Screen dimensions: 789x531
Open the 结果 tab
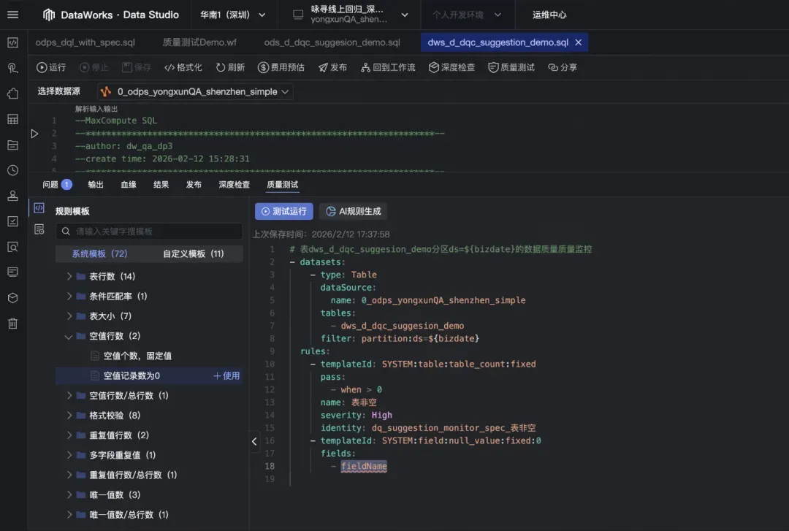point(161,185)
